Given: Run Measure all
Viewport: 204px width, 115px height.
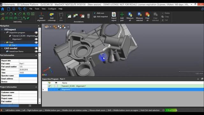Looking at the screenshot, I should click(x=130, y=17).
